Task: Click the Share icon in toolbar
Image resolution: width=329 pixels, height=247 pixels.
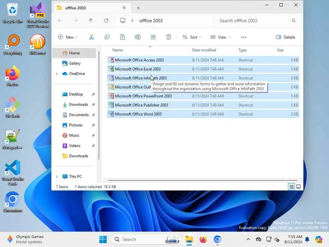Action: (x=153, y=37)
